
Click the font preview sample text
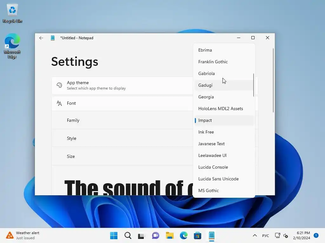pos(129,187)
